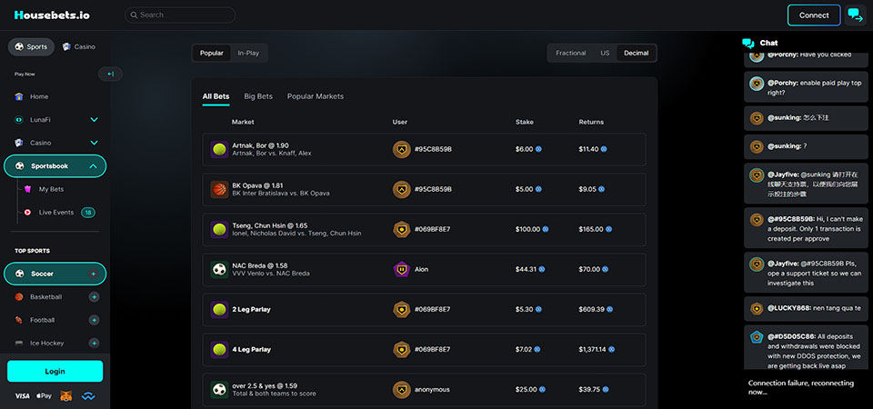The image size is (873, 409).
Task: Click the Connect button
Action: coord(814,15)
